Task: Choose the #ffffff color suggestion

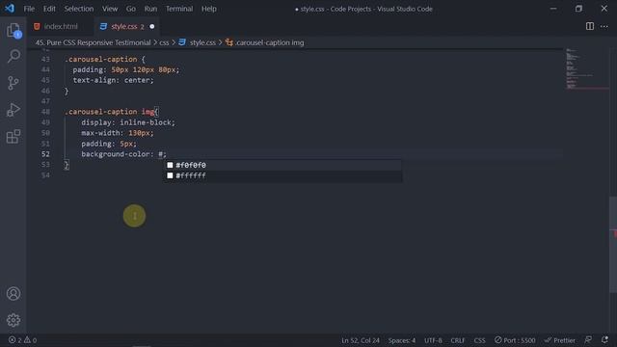Action: tap(282, 175)
